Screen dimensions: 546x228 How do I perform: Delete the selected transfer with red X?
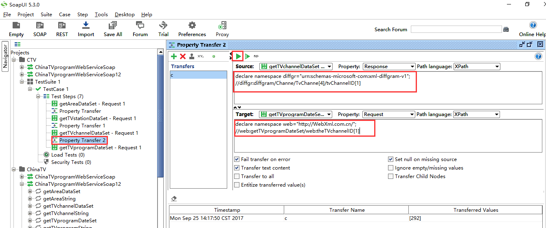click(183, 56)
